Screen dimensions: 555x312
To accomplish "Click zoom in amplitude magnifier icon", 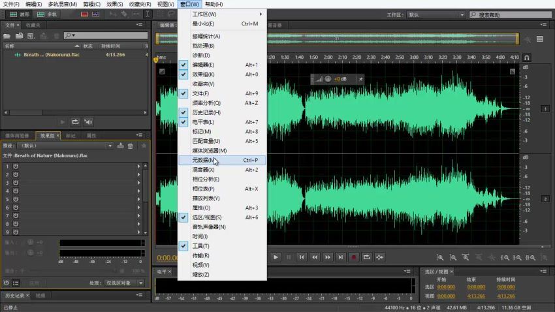I will 439,258.
